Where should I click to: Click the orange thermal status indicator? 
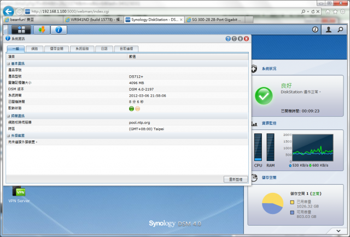[137, 109]
